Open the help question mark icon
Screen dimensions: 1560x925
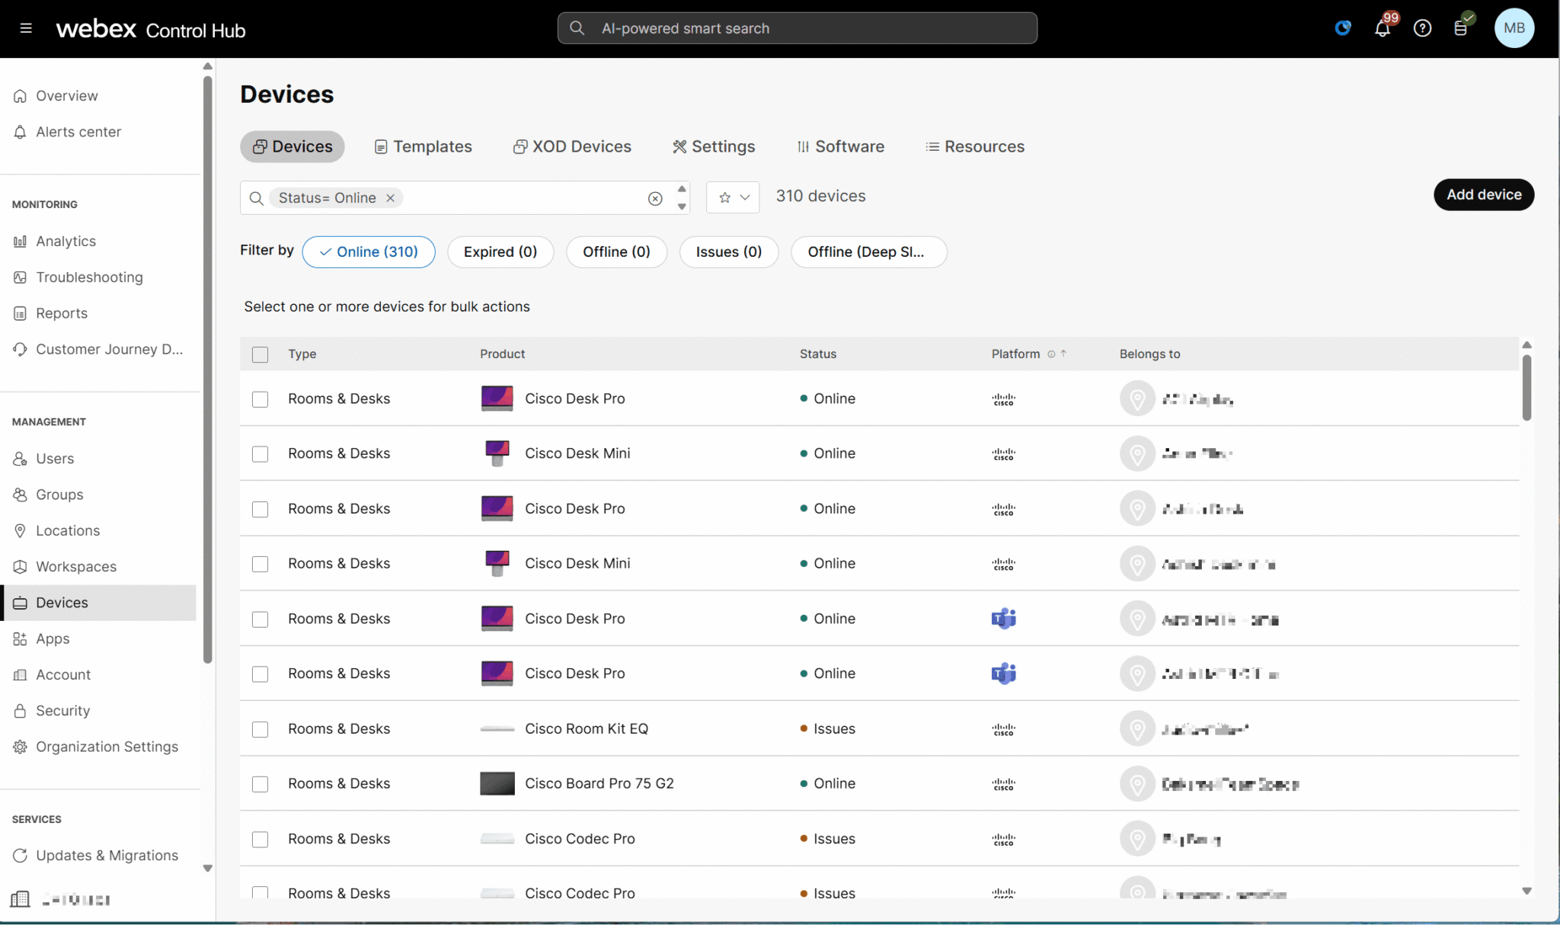point(1423,28)
